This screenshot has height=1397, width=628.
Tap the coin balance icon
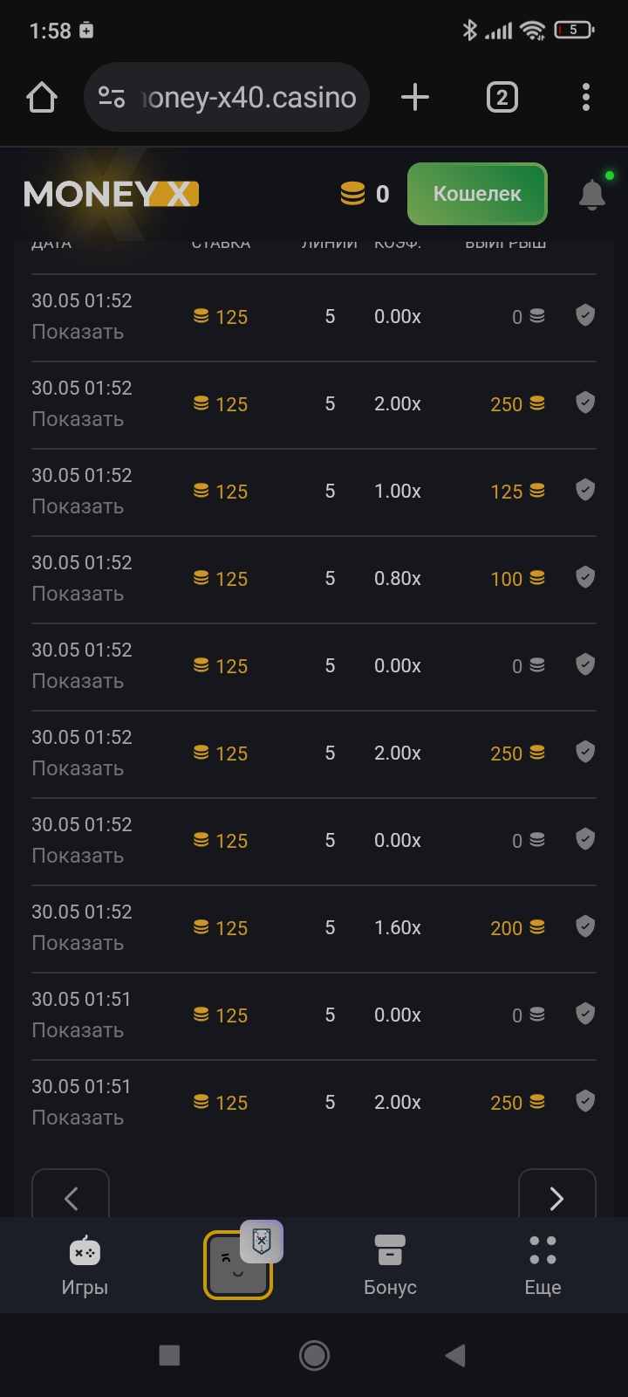tap(352, 194)
